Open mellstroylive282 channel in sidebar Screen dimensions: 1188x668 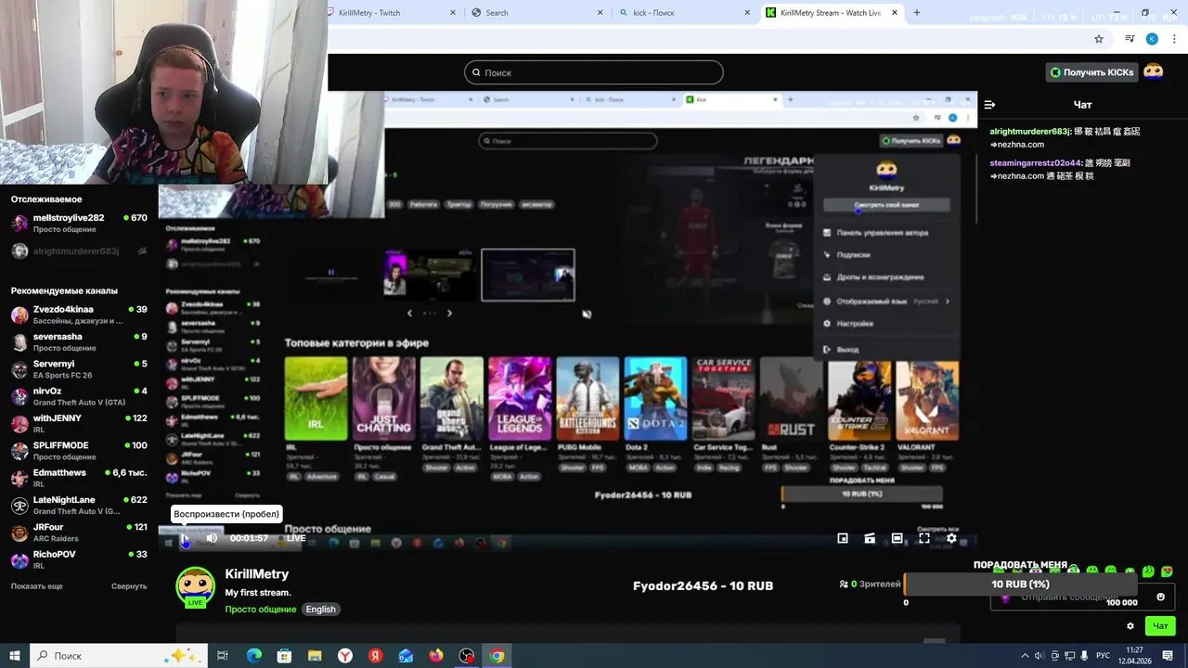point(79,223)
